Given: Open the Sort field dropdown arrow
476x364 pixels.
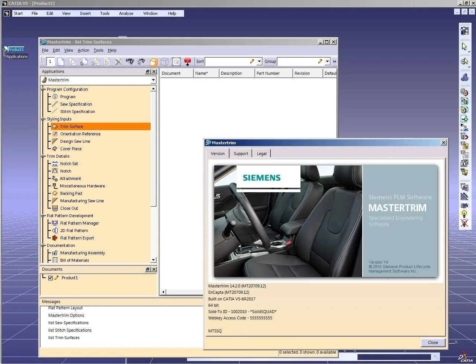Looking at the screenshot, I should 260,61.
